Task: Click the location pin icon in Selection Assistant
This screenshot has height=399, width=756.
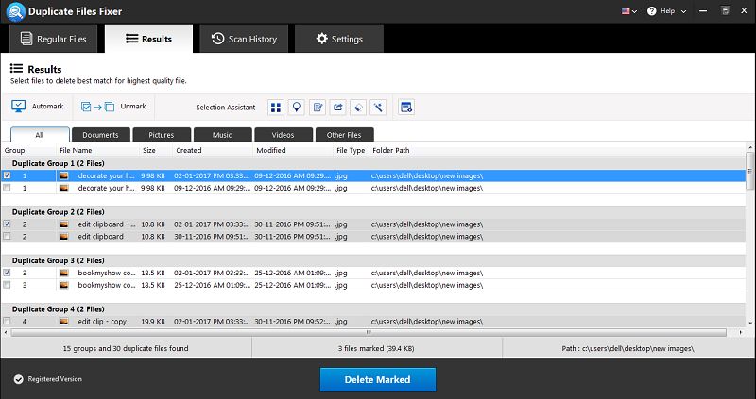Action: (296, 107)
